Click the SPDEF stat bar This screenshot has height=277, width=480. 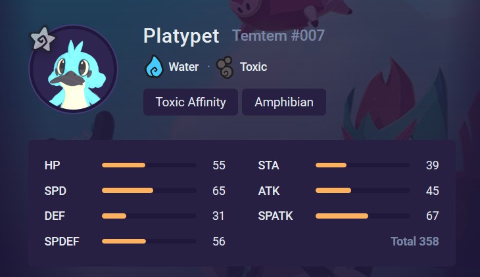(x=149, y=242)
